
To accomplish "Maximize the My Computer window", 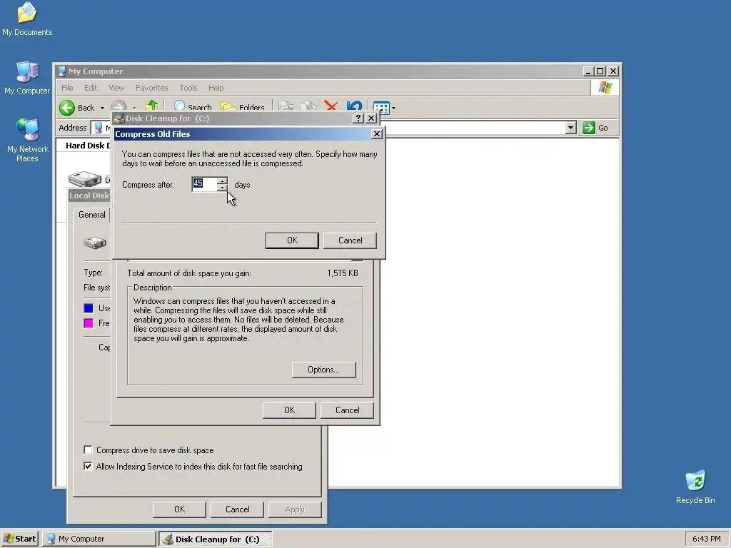I will pos(600,71).
